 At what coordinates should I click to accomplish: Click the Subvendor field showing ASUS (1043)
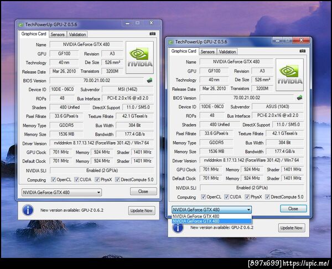coord(278,106)
